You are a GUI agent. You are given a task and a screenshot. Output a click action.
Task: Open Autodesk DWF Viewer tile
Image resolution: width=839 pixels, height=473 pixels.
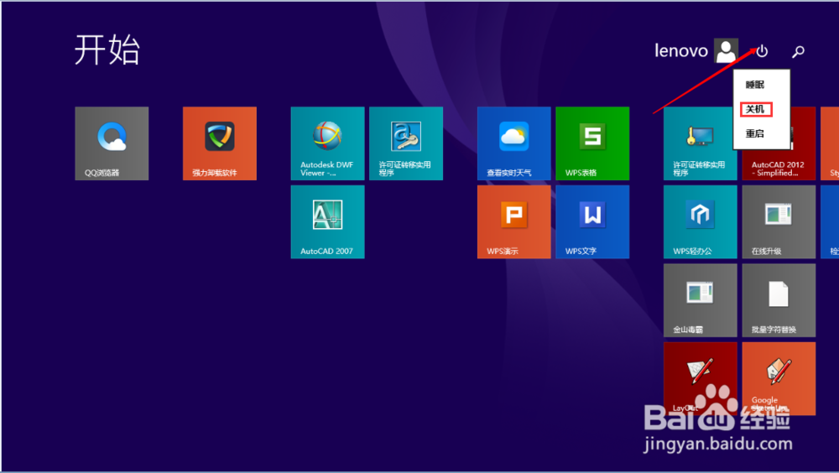click(327, 143)
